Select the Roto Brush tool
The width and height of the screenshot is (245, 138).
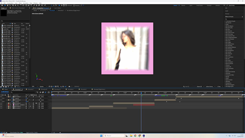point(43,5)
